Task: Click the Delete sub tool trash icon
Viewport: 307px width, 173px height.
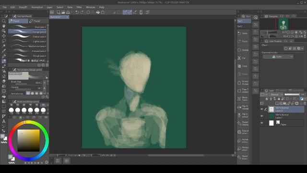Action: coord(47,65)
